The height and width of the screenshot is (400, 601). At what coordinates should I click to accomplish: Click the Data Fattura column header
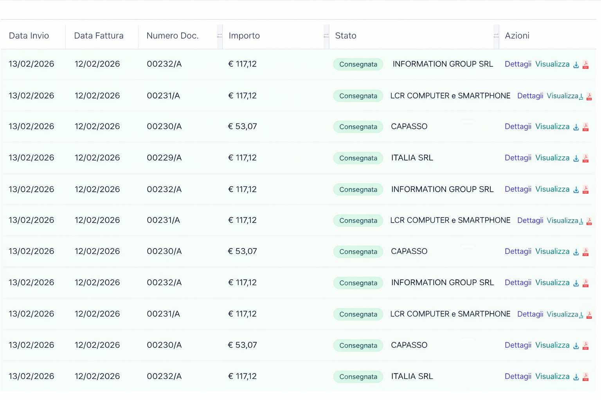click(99, 36)
